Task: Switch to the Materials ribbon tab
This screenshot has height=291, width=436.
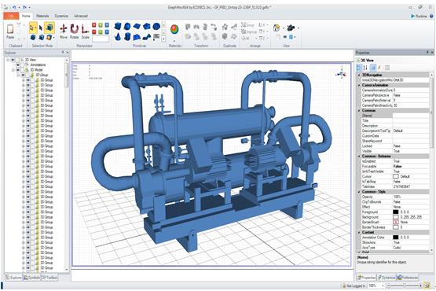Action: pyautogui.click(x=42, y=16)
